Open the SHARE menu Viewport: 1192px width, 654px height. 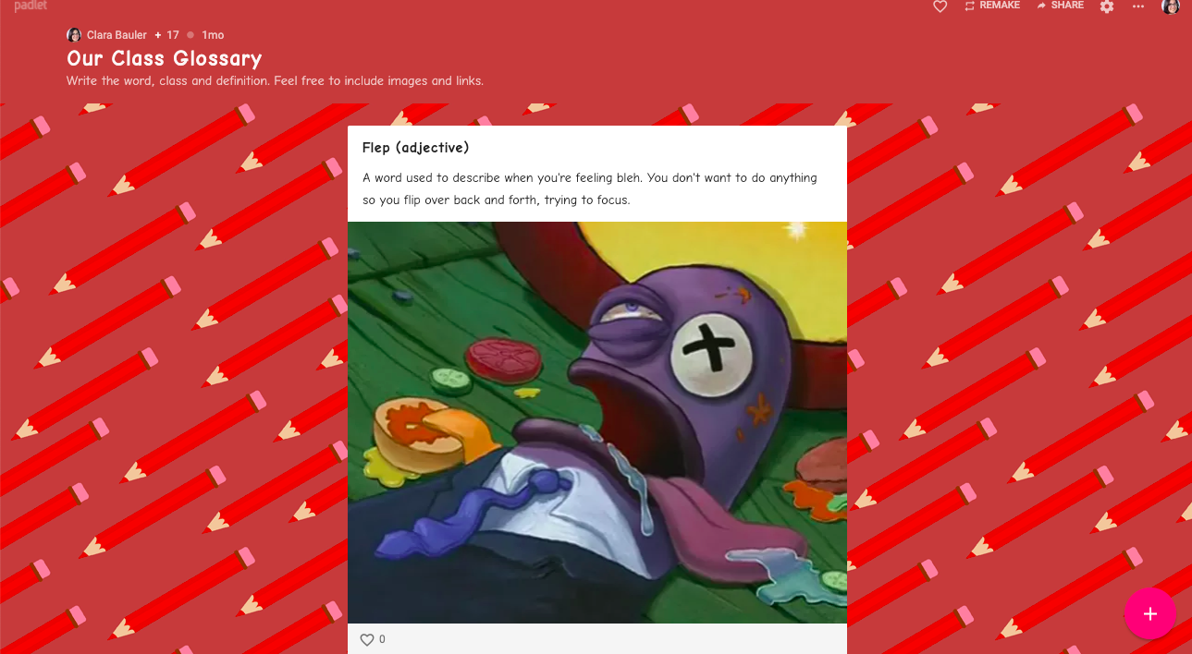[1060, 6]
